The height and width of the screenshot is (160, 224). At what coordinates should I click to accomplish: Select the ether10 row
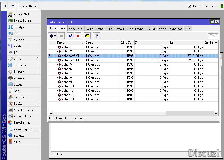(133, 86)
